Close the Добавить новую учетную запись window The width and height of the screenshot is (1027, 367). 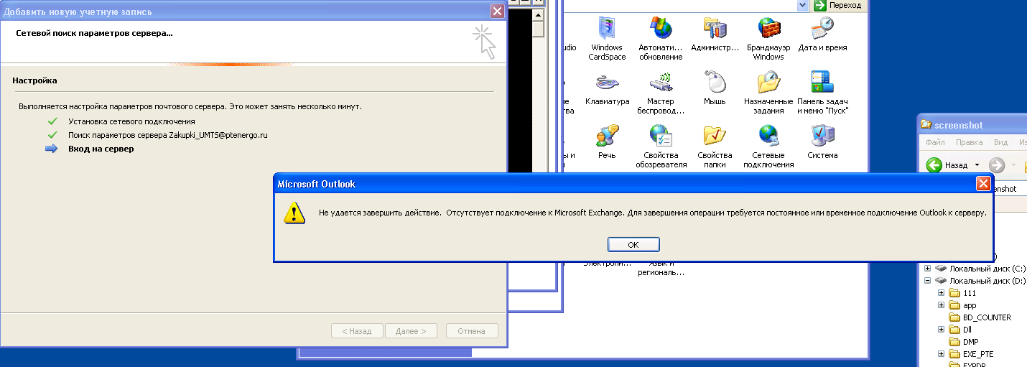tap(496, 11)
